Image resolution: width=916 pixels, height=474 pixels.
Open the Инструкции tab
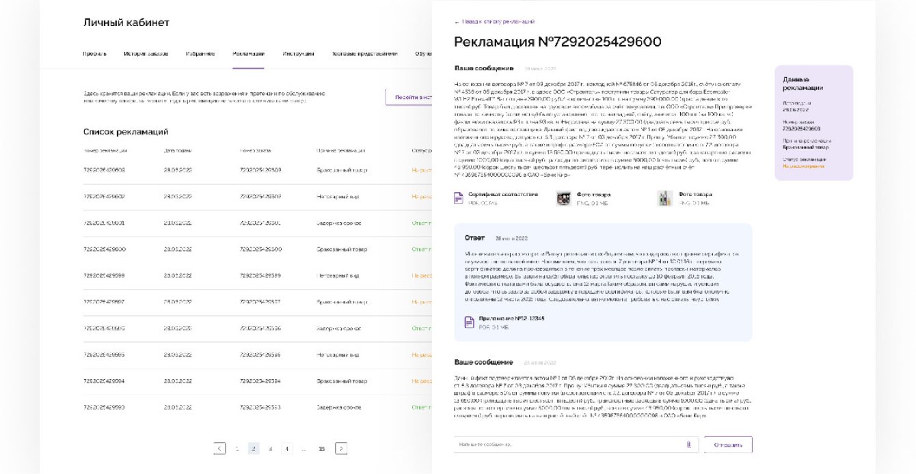299,53
